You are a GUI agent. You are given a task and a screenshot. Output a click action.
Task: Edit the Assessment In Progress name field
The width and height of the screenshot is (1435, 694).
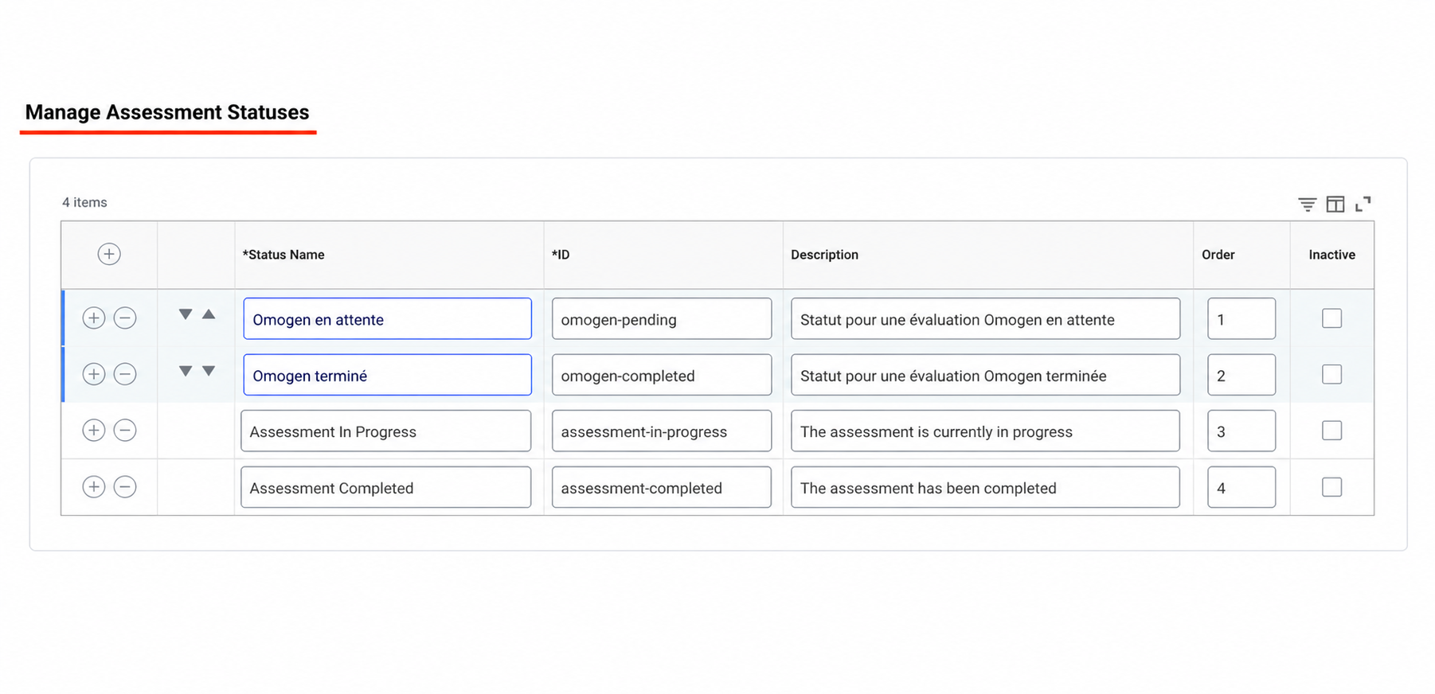[x=386, y=431]
